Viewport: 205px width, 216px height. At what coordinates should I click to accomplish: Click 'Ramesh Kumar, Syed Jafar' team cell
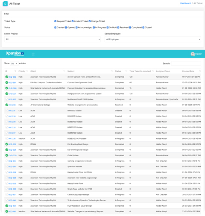coord(167,99)
